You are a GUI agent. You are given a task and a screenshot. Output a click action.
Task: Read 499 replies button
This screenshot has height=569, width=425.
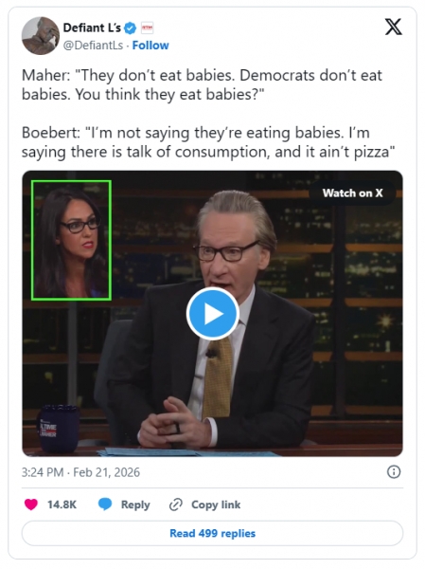tap(212, 533)
